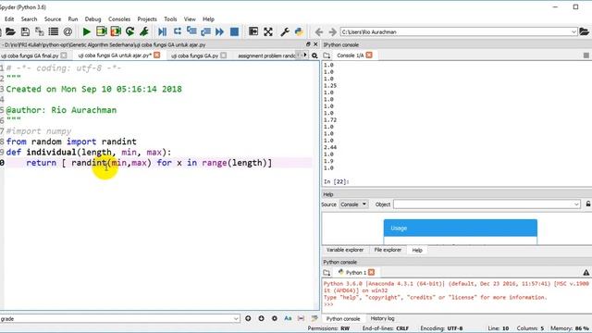Close Console 1/A tab
592x333 pixels.
click(369, 55)
